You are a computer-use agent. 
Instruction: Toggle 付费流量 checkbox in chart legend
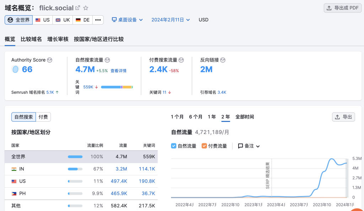[204, 146]
